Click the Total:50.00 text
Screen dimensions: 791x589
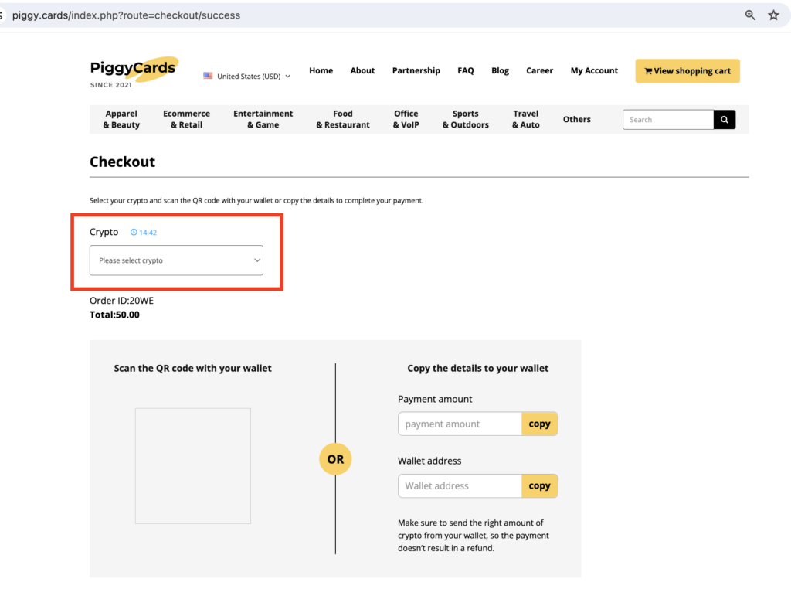[x=114, y=315]
